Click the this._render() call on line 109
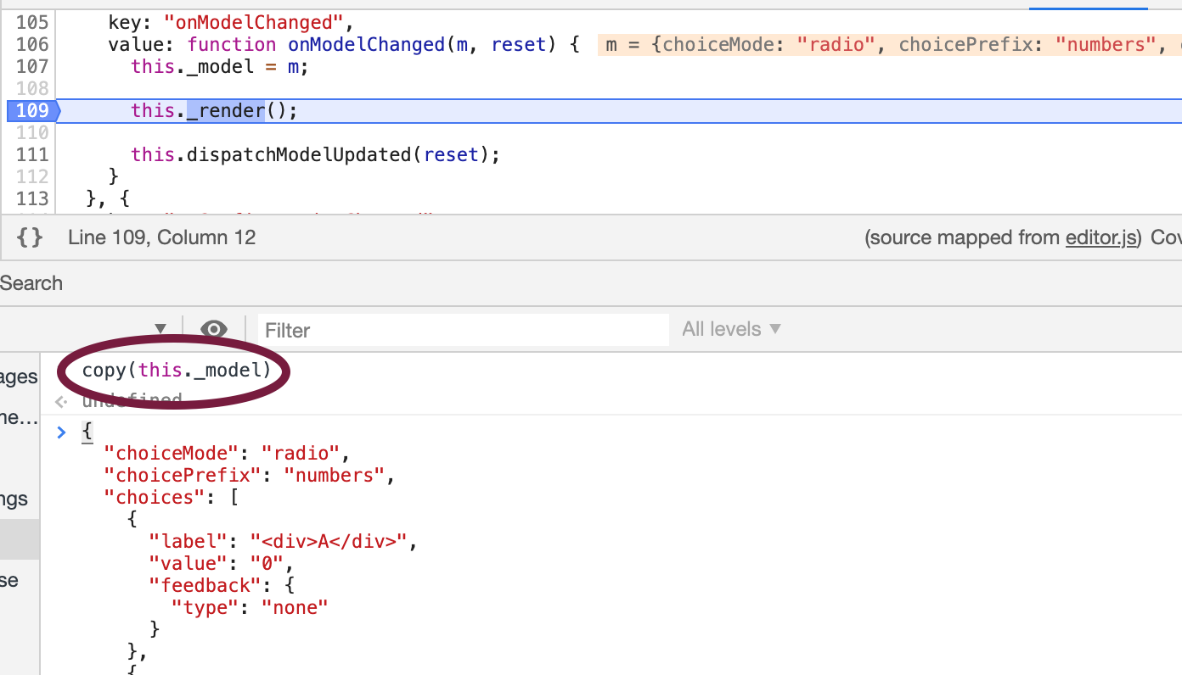The image size is (1182, 675). (x=215, y=110)
